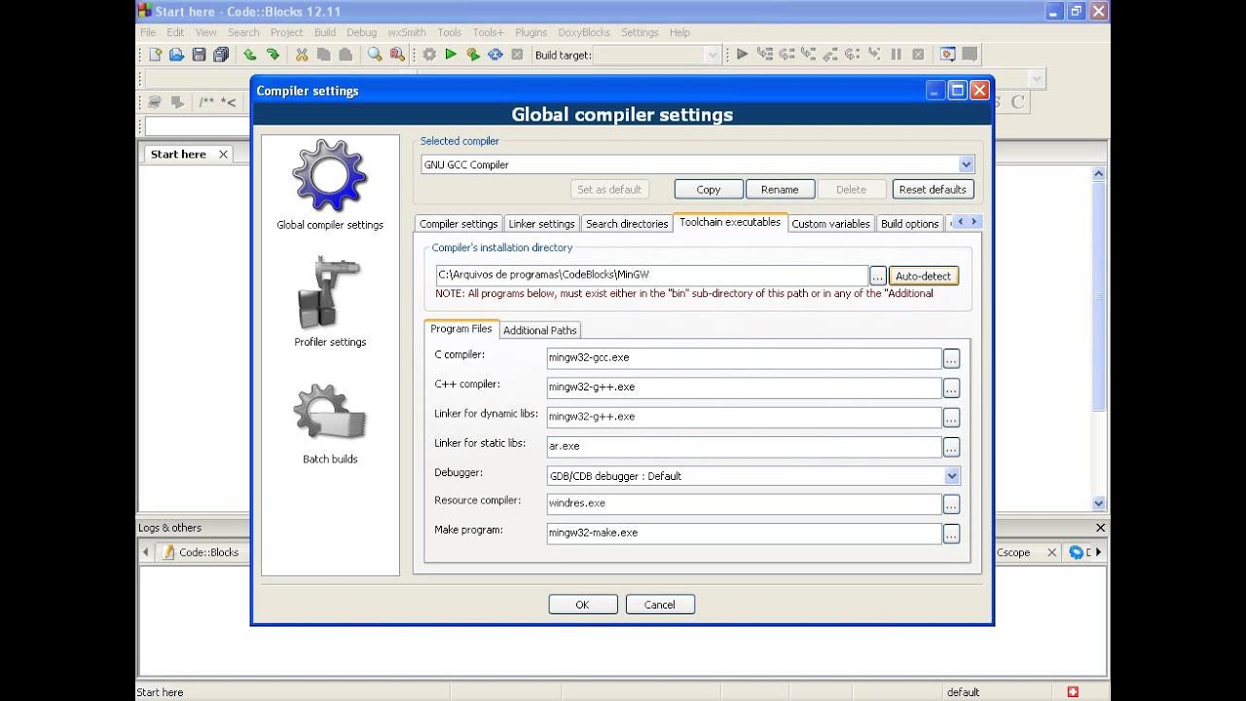1246x701 pixels.
Task: Browse for Resource compiler executable
Action: pos(951,504)
